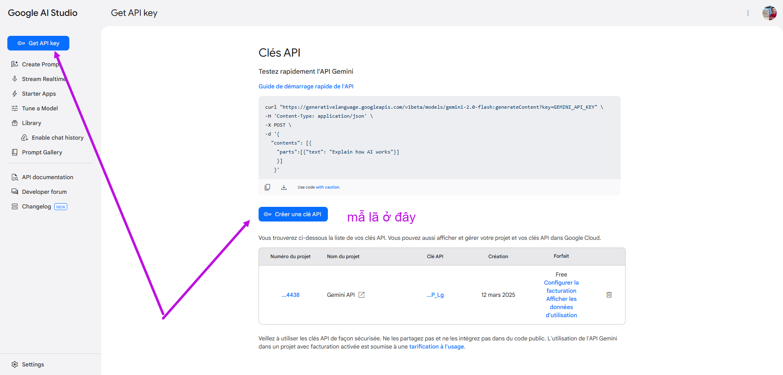Open Guide de démarrage rapide de l'API link

[x=306, y=86]
